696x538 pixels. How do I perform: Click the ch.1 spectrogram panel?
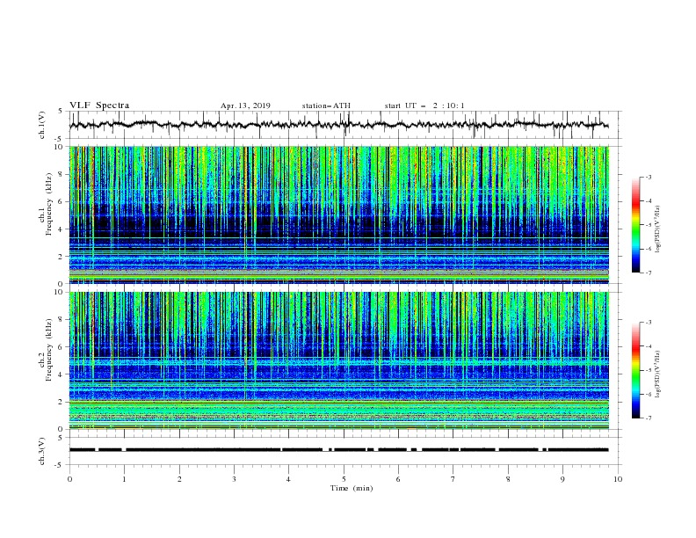tap(338, 214)
